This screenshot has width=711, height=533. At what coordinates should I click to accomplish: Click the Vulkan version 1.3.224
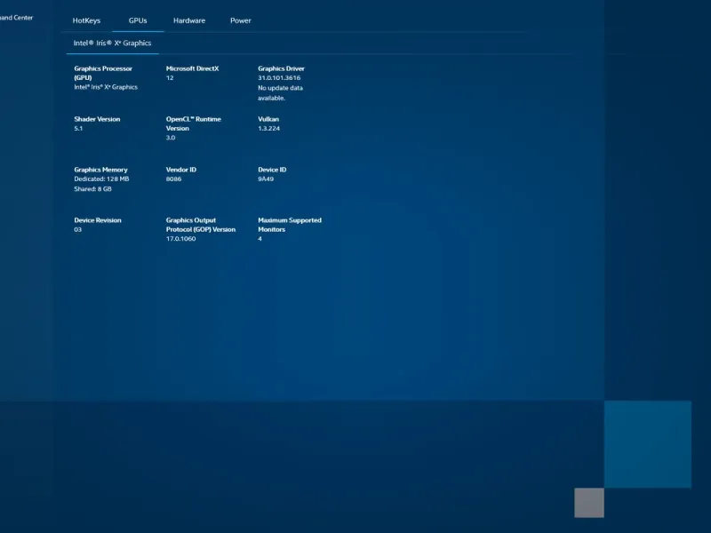point(269,128)
